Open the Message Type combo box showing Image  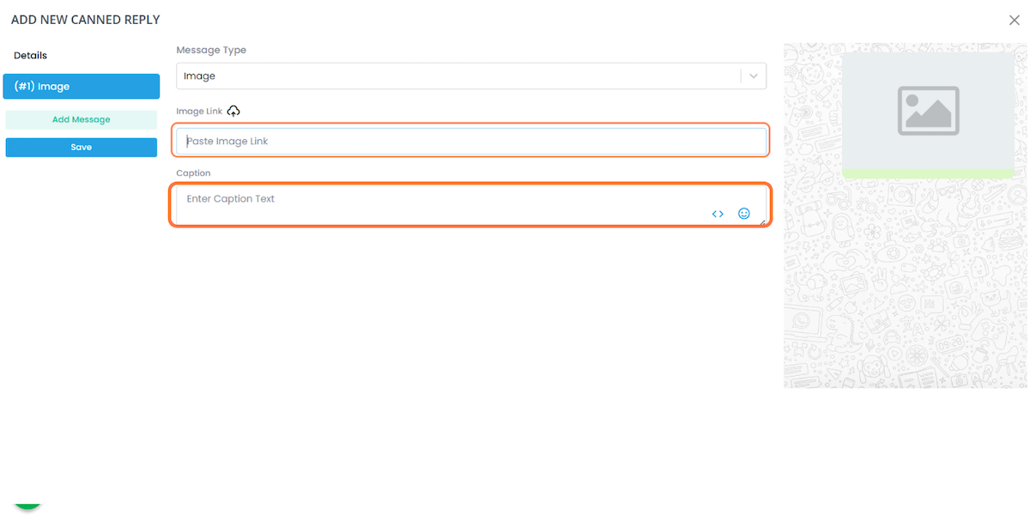click(x=471, y=76)
